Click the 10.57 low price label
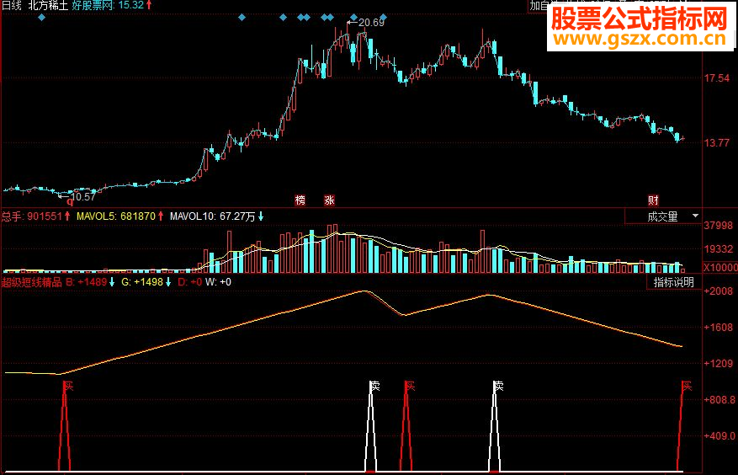 pos(82,197)
